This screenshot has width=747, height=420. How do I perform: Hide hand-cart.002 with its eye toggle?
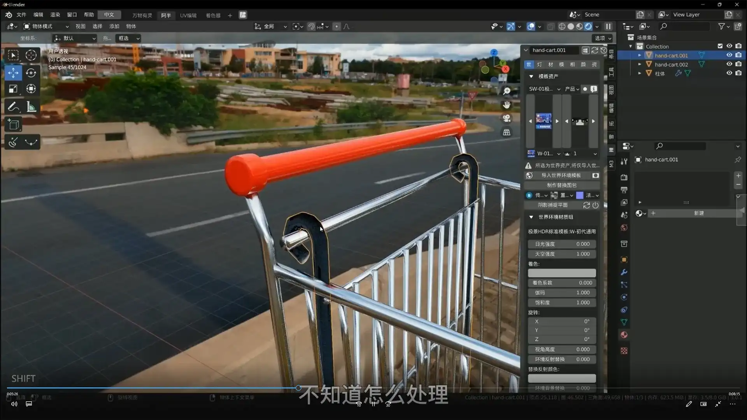pos(729,64)
